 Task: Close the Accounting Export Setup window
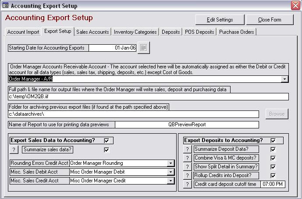click(x=295, y=5)
